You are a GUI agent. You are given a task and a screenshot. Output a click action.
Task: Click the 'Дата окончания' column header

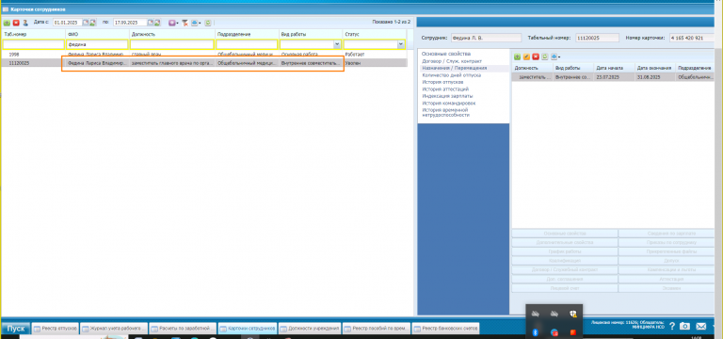tap(655, 68)
